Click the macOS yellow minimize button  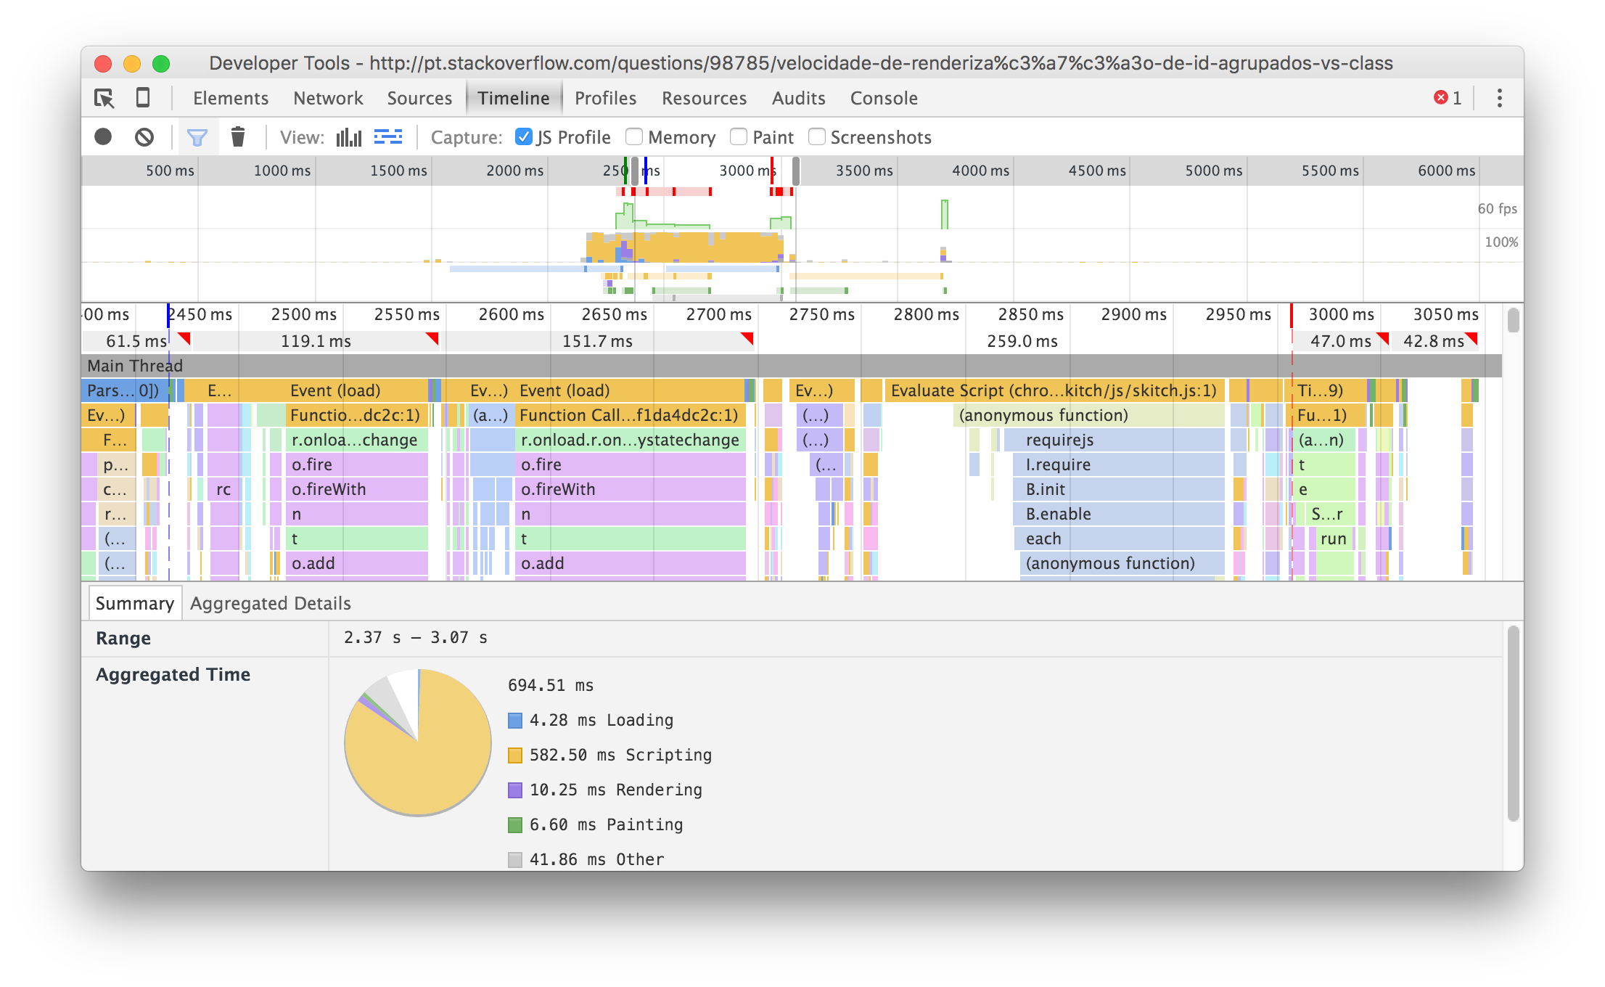[x=132, y=63]
